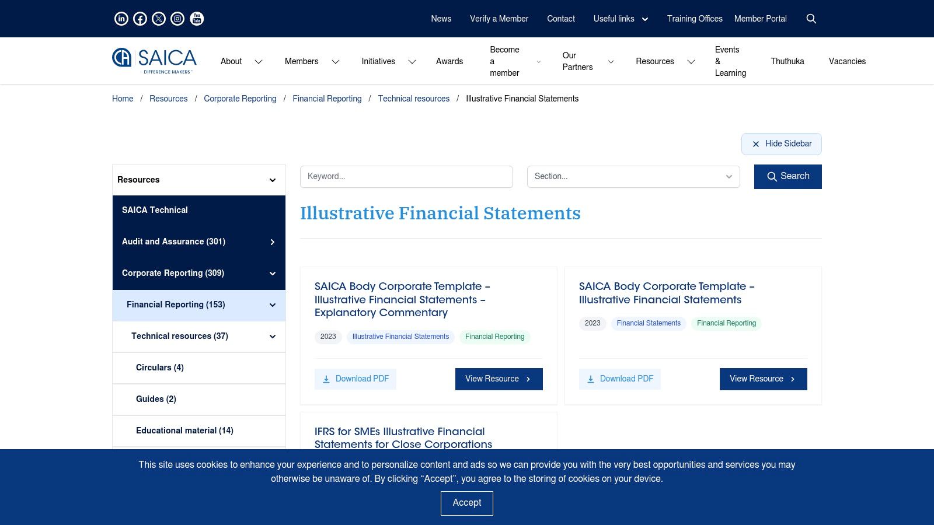Click the Download PDF icon on Explanatory Commentary card
This screenshot has height=525, width=934.
point(326,379)
